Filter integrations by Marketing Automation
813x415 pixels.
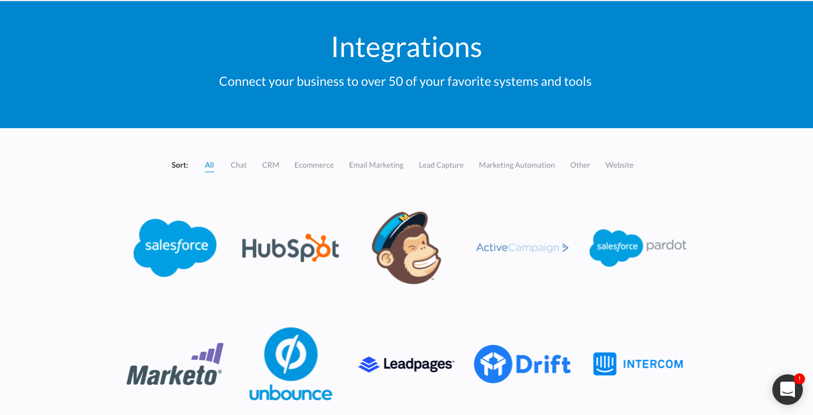pyautogui.click(x=517, y=165)
